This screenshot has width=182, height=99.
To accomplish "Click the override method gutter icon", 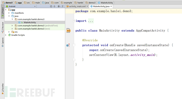I will pyautogui.click(x=68, y=45).
